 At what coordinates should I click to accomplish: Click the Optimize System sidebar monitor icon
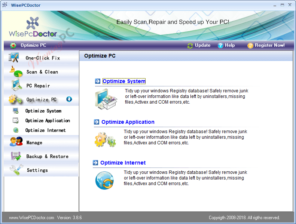tap(15, 111)
